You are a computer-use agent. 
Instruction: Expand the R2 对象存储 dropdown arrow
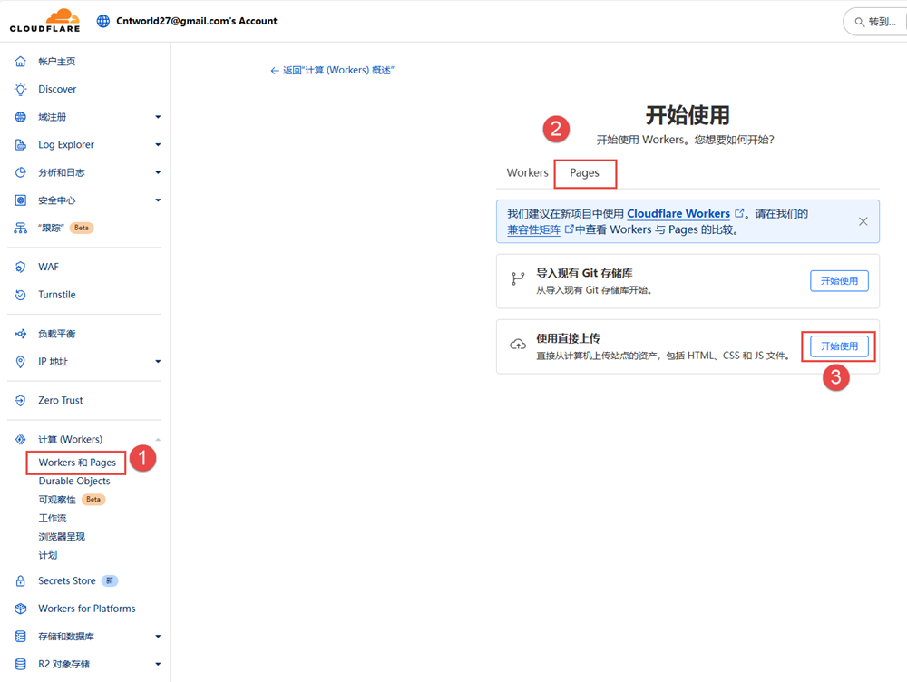coord(158,664)
